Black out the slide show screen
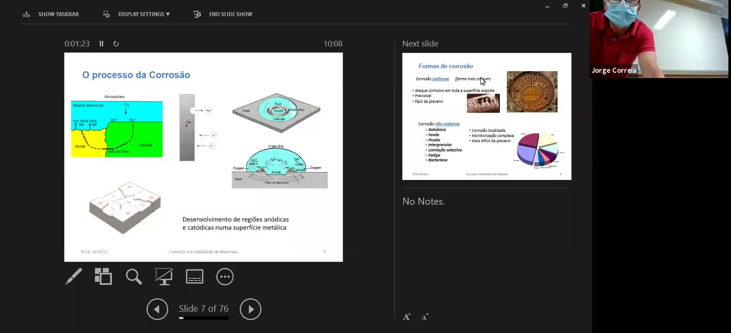731x333 pixels. click(164, 277)
